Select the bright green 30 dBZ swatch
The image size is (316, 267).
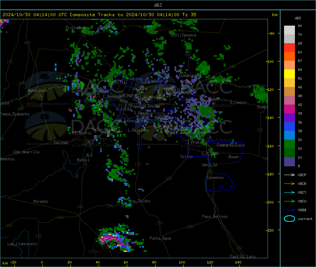click(x=289, y=144)
